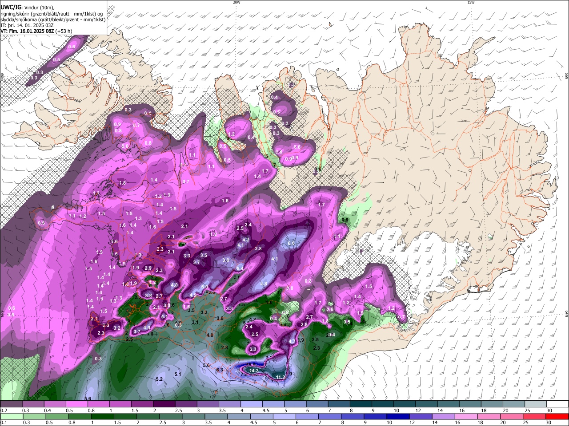The height and width of the screenshot is (426, 569).
Task: Click the 'VT: Fim. 16.01.2025 08Z (+53 h)' line
Action: tap(36, 31)
